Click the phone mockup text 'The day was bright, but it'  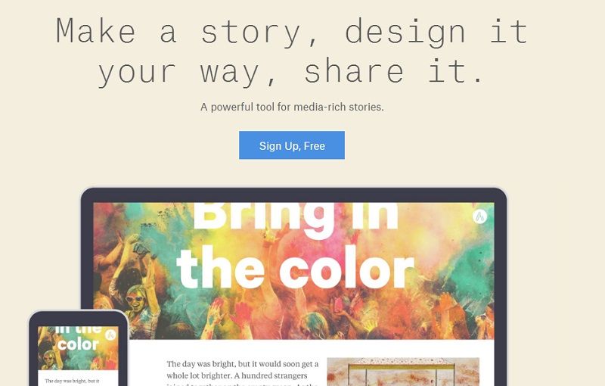coord(72,381)
